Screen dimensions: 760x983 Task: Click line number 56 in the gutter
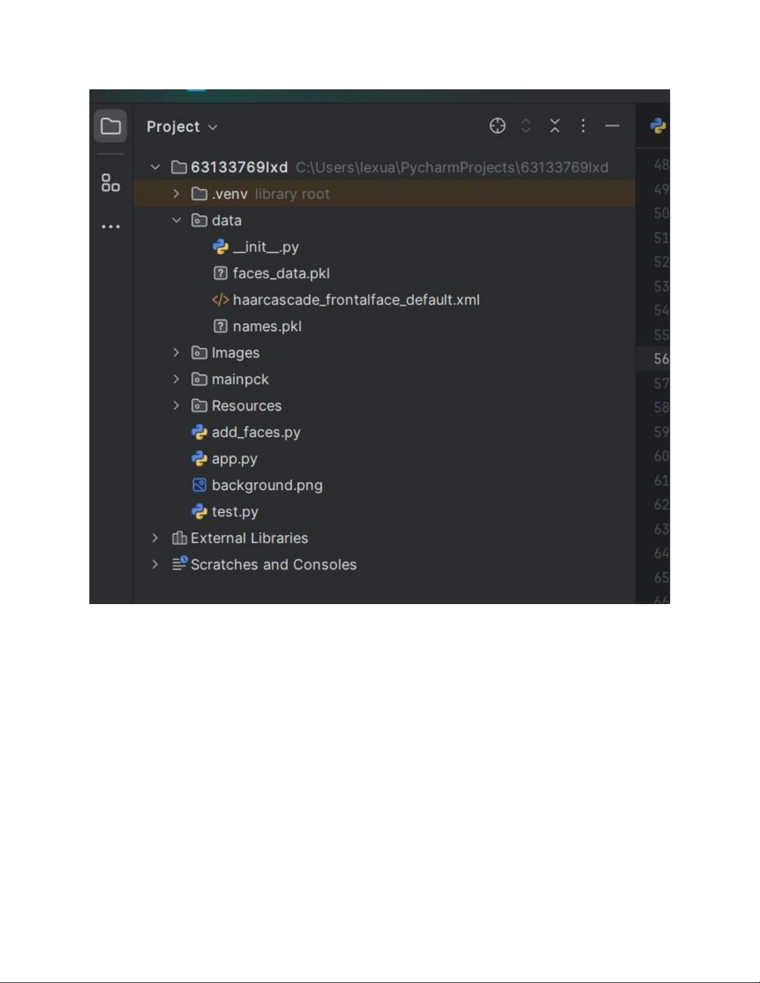[x=661, y=358]
